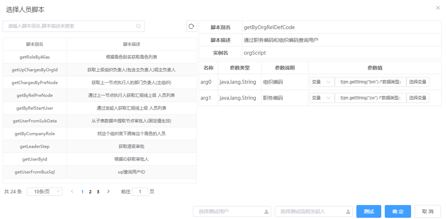This screenshot has width=446, height=219.
Task: Open arg1 value type dropdown
Action: pos(322,98)
